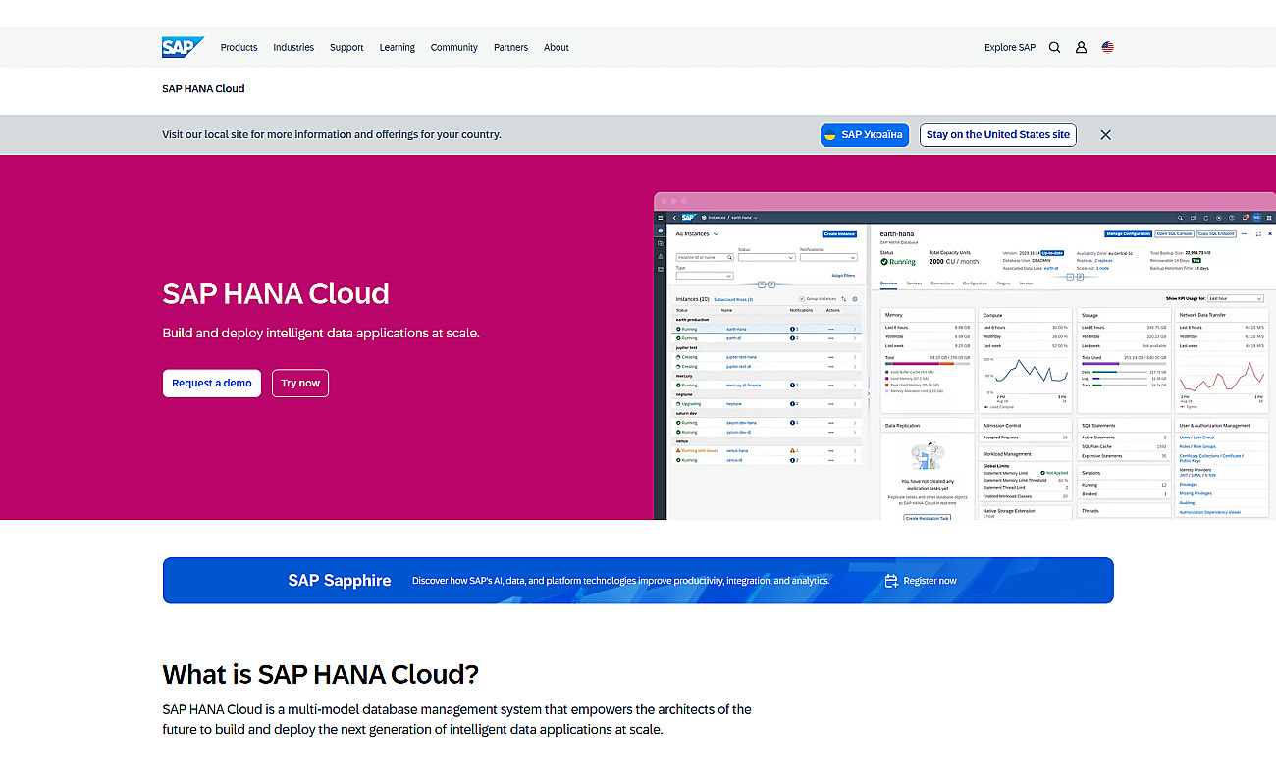Open the Learning menu
The height and width of the screenshot is (773, 1276).
coord(398,47)
